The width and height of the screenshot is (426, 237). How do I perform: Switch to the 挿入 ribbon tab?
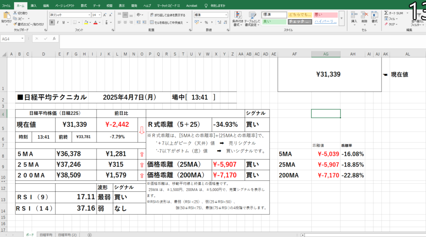[33, 5]
